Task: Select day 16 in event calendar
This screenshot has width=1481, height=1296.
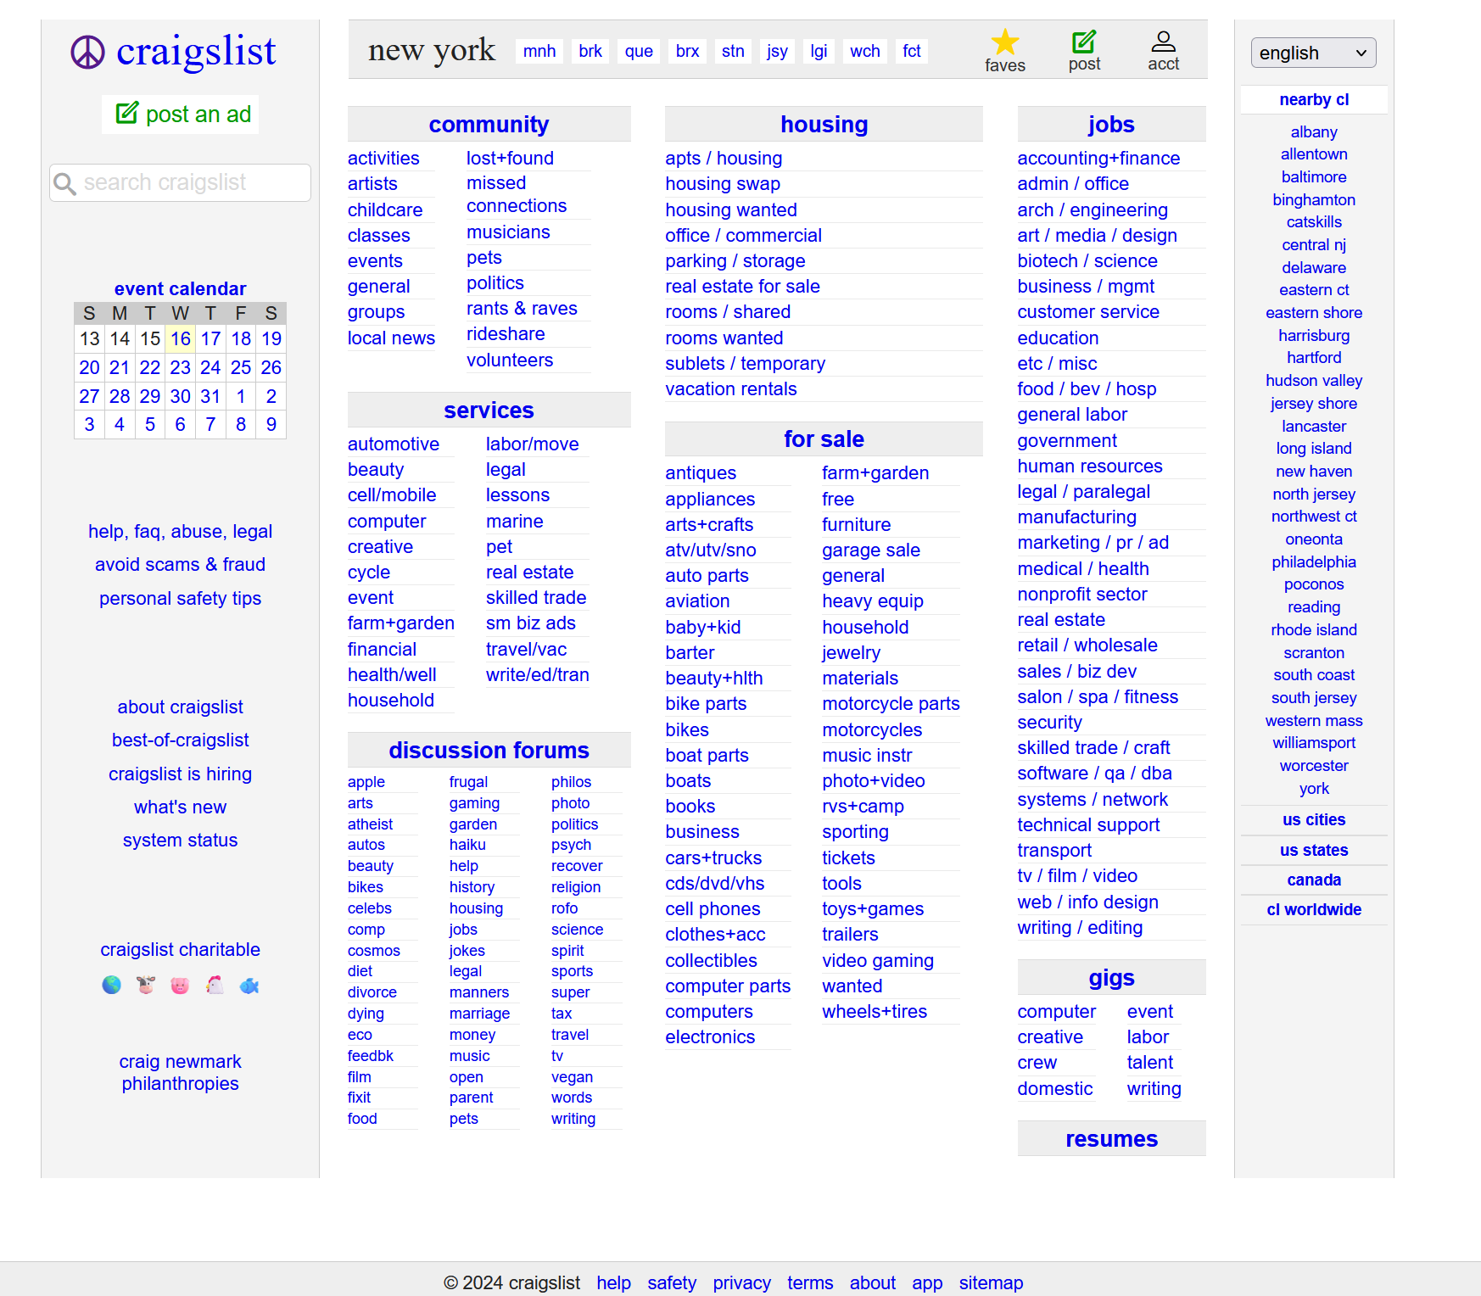Action: click(x=180, y=338)
